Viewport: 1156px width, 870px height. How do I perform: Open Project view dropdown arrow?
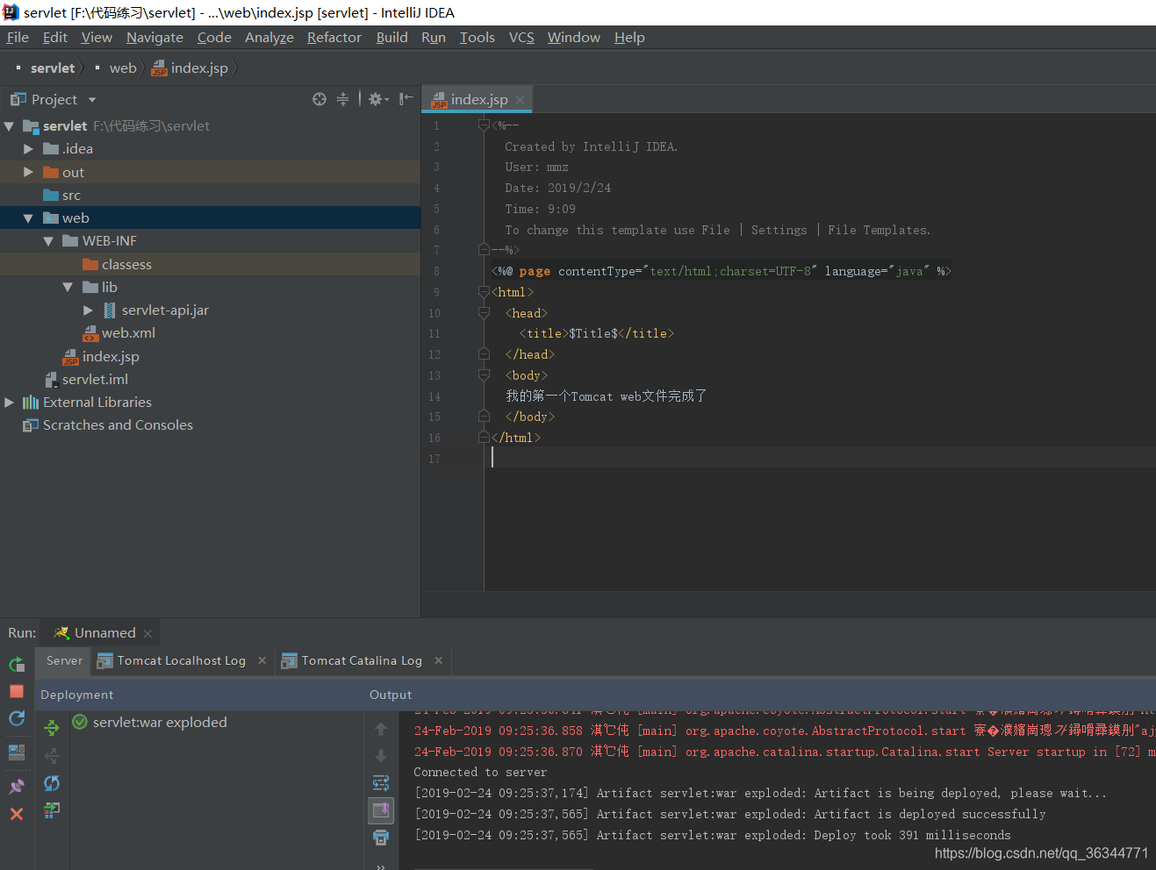coord(92,100)
